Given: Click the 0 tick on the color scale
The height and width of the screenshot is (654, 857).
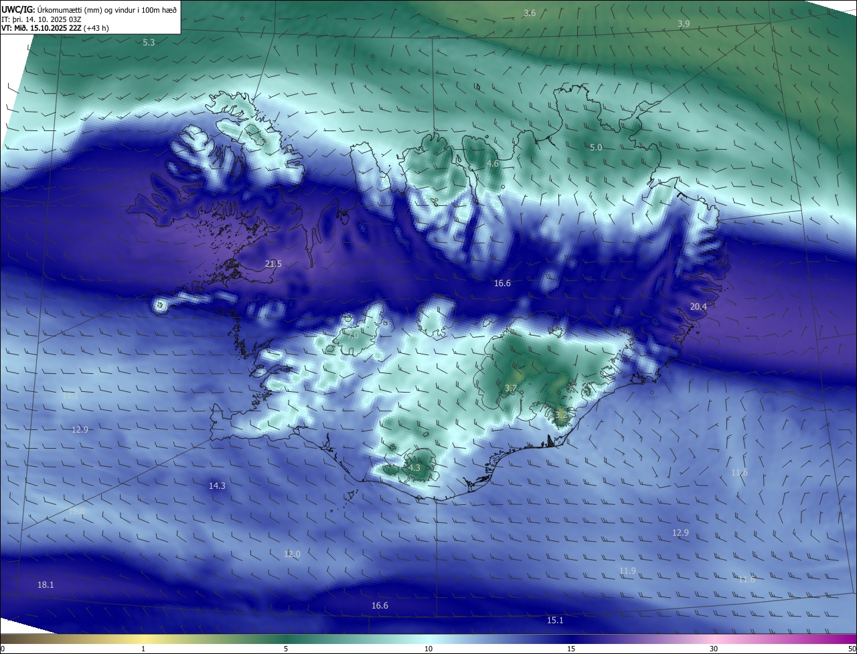Looking at the screenshot, I should tap(3, 649).
